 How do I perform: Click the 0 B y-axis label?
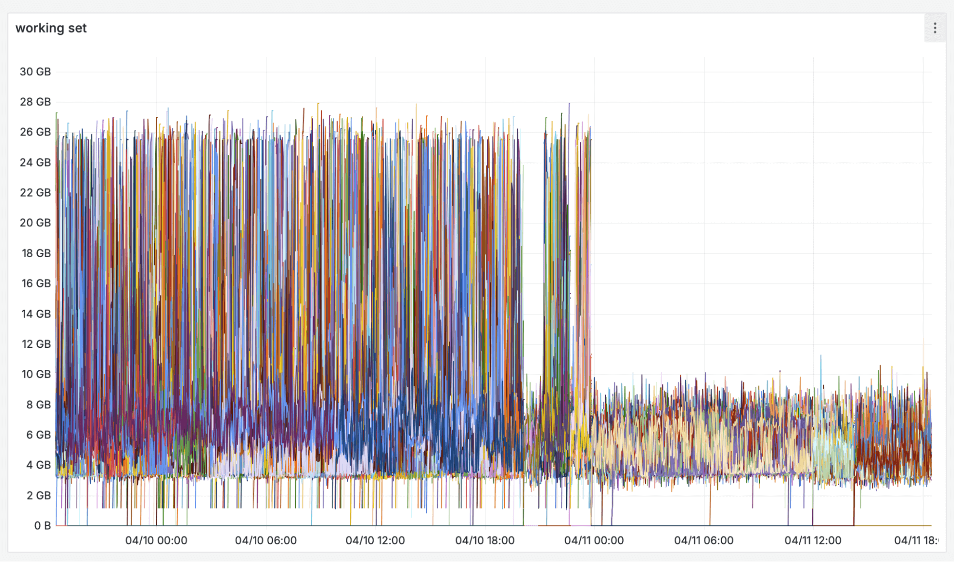pyautogui.click(x=42, y=526)
